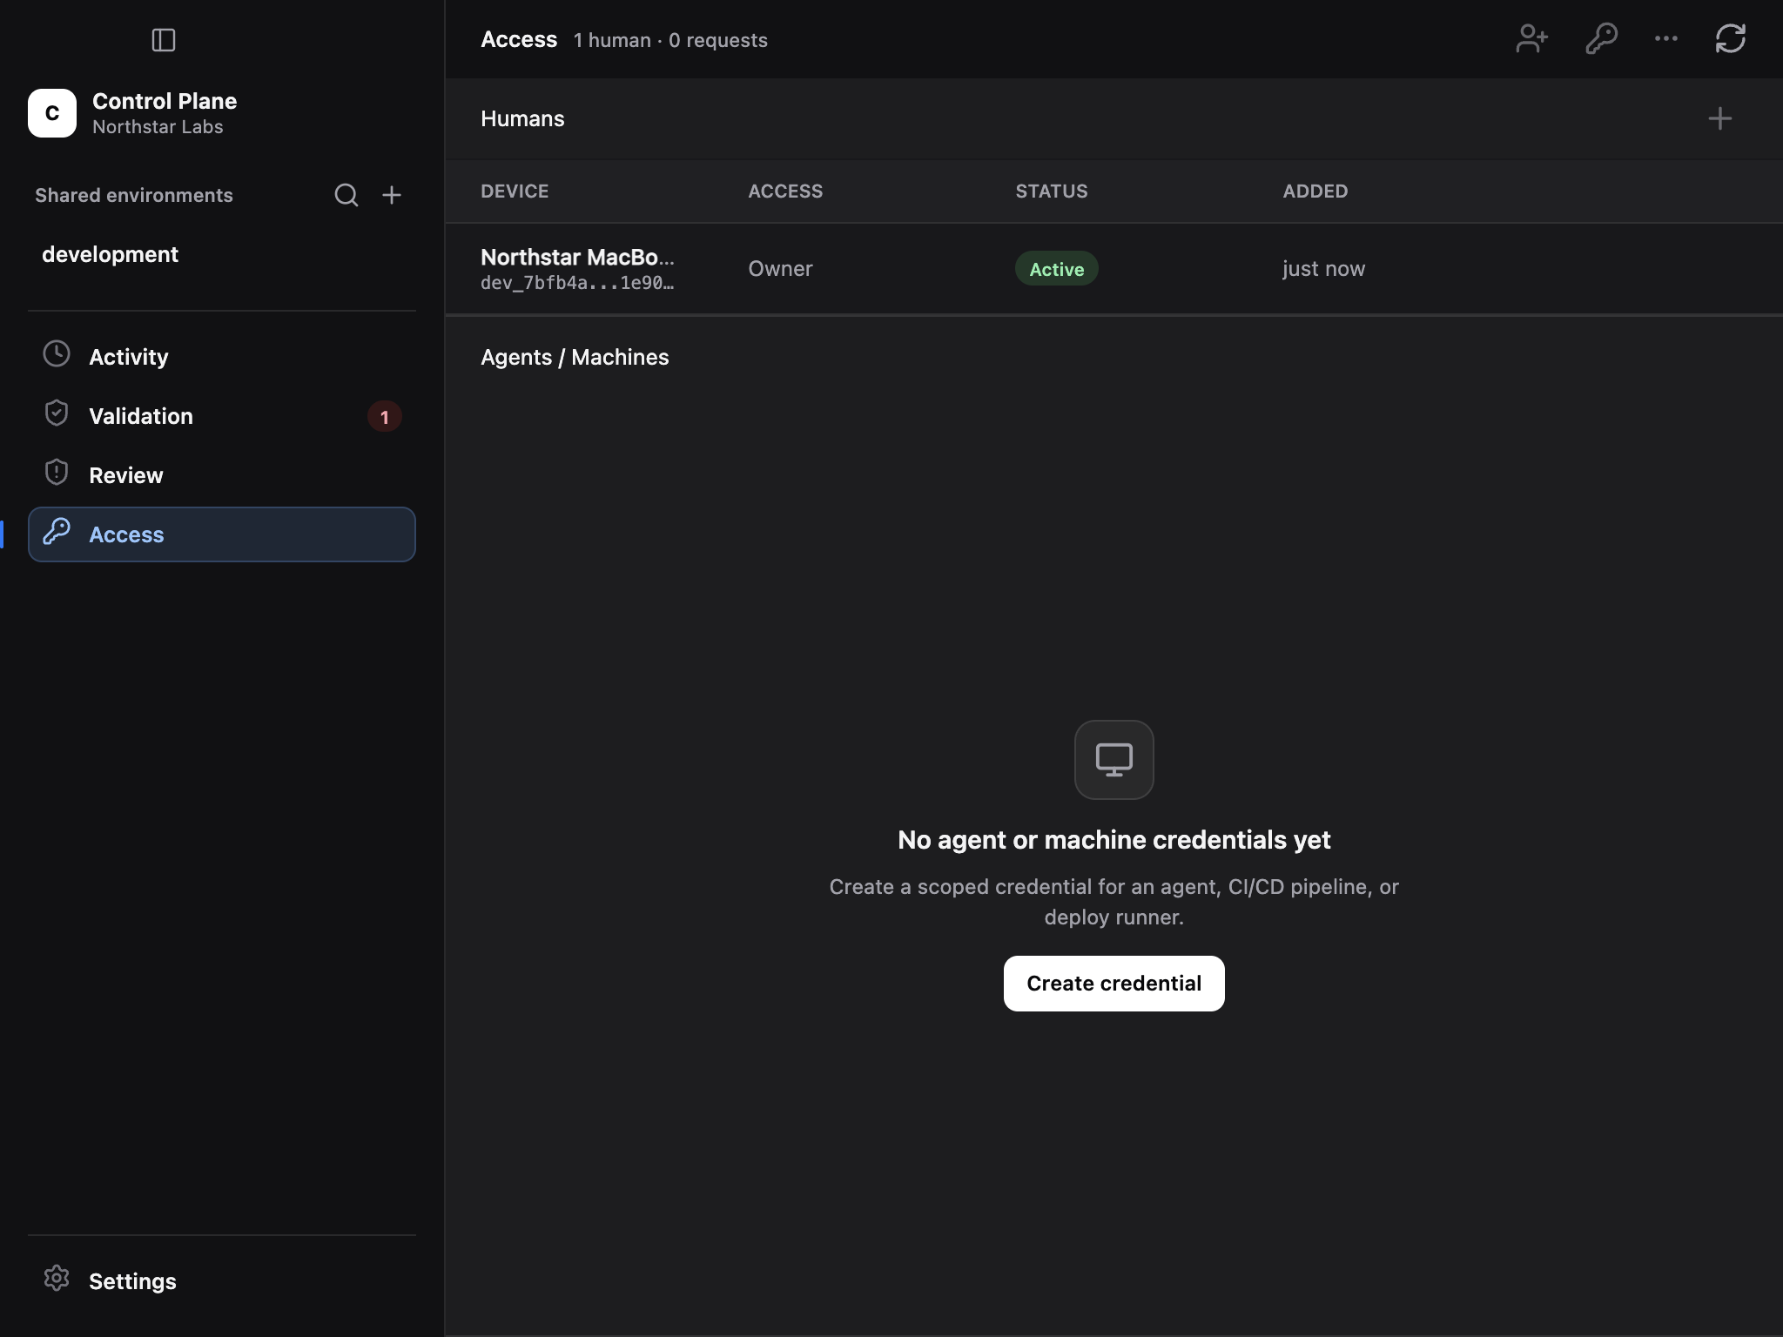Click the ADDED column header
1783x1337 pixels.
(1315, 191)
